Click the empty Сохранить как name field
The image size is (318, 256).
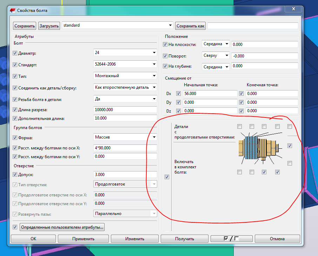coord(253,26)
